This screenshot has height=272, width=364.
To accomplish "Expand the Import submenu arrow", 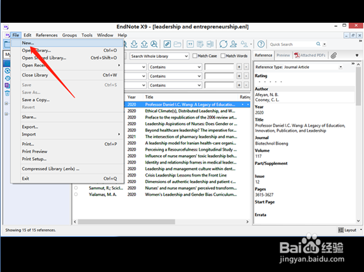I will 119,134.
